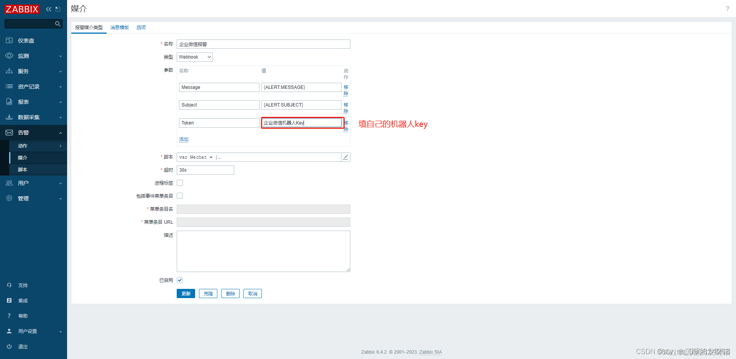Click the 取消 button
The height and width of the screenshot is (359, 736).
tap(253, 293)
